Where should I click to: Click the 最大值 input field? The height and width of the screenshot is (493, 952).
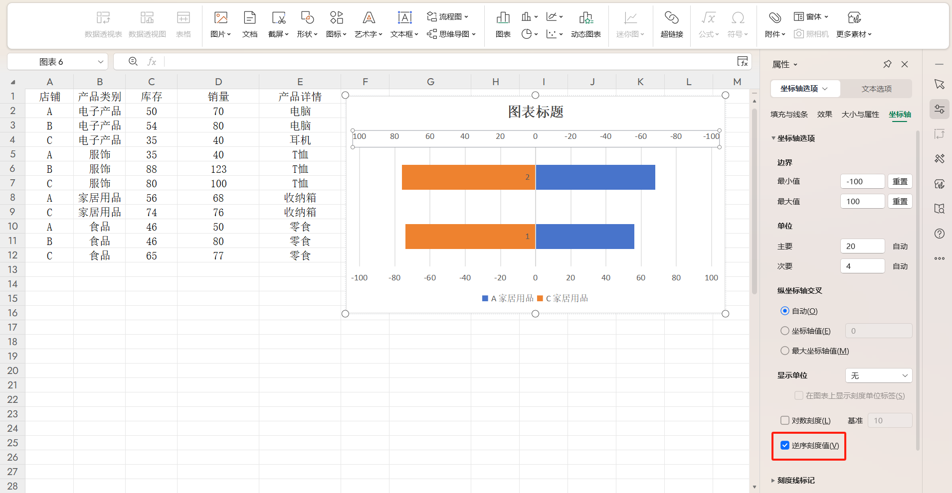(x=863, y=201)
